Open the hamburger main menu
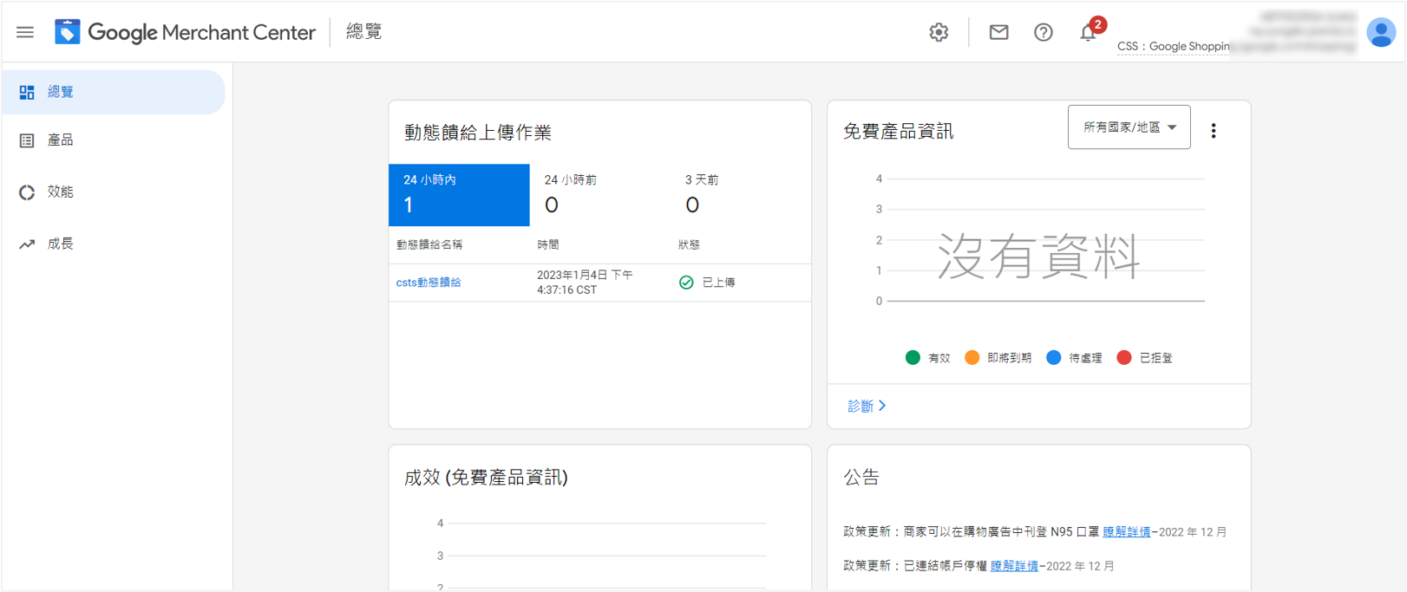This screenshot has height=592, width=1407. coord(25,32)
